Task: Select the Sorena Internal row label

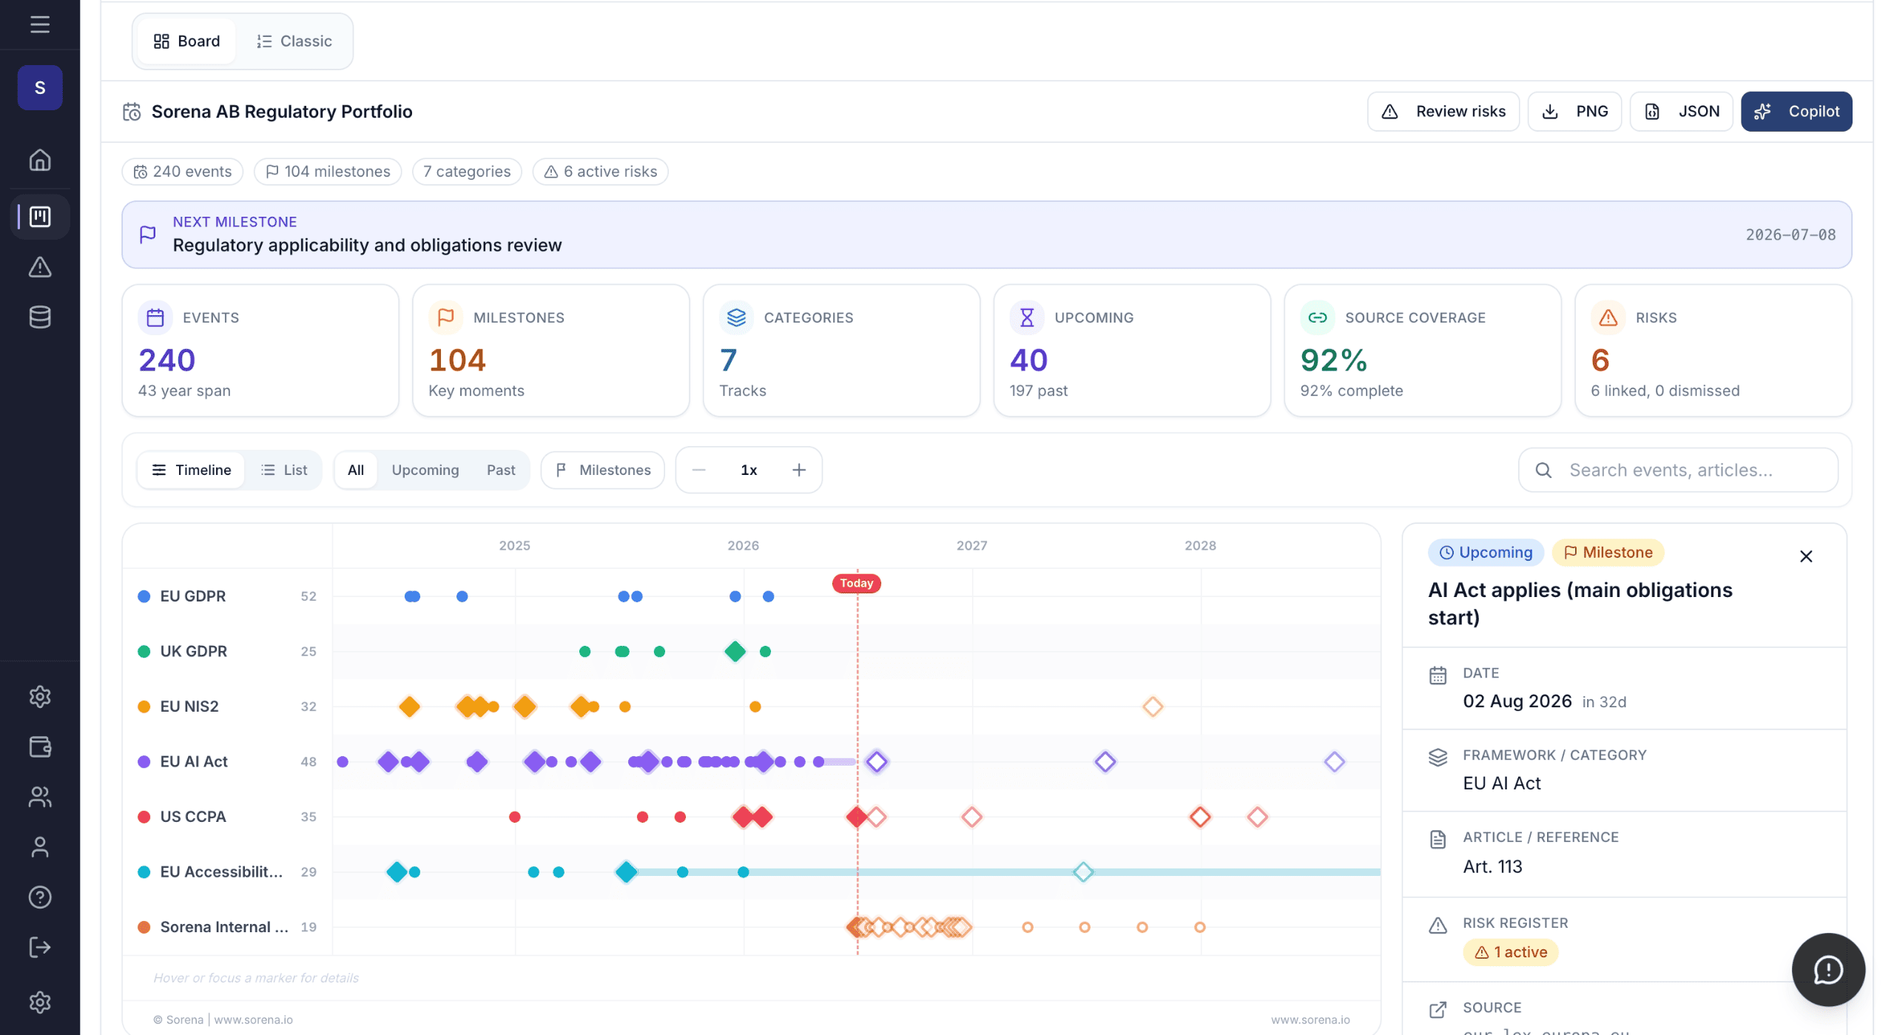Action: pyautogui.click(x=224, y=927)
